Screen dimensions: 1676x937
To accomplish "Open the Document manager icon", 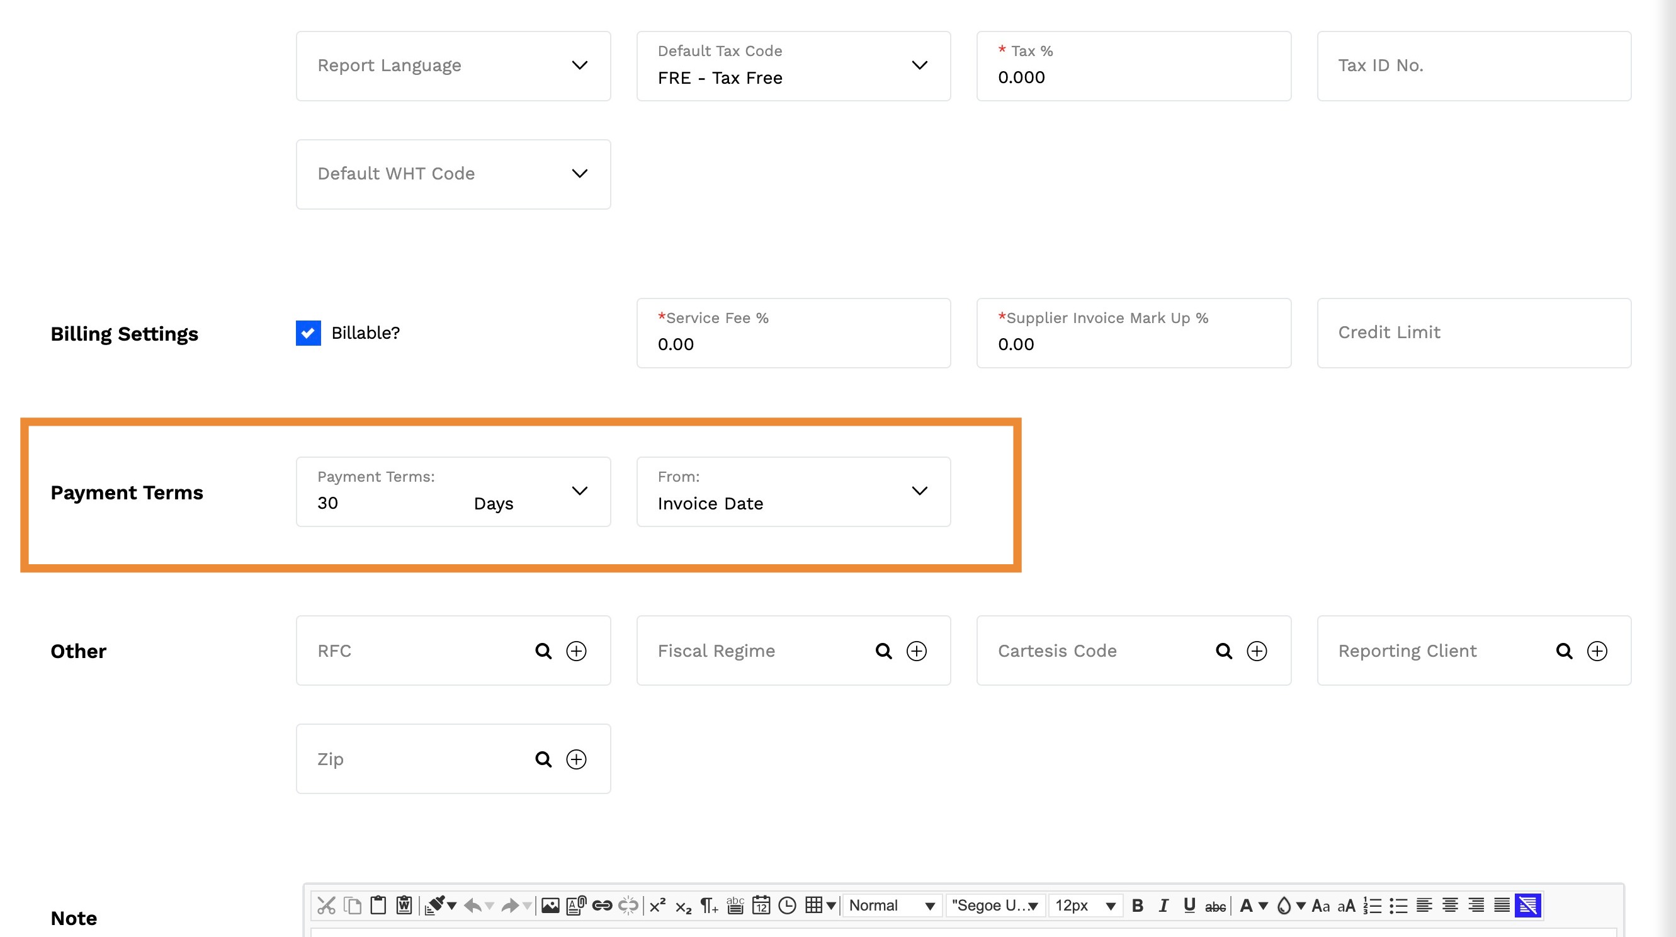I will 577,905.
